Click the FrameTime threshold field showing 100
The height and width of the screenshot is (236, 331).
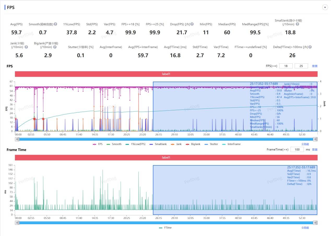click(297, 149)
